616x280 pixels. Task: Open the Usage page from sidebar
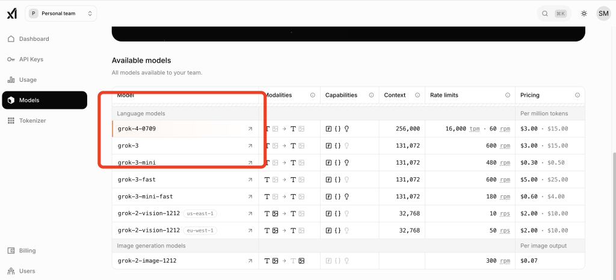pos(28,80)
